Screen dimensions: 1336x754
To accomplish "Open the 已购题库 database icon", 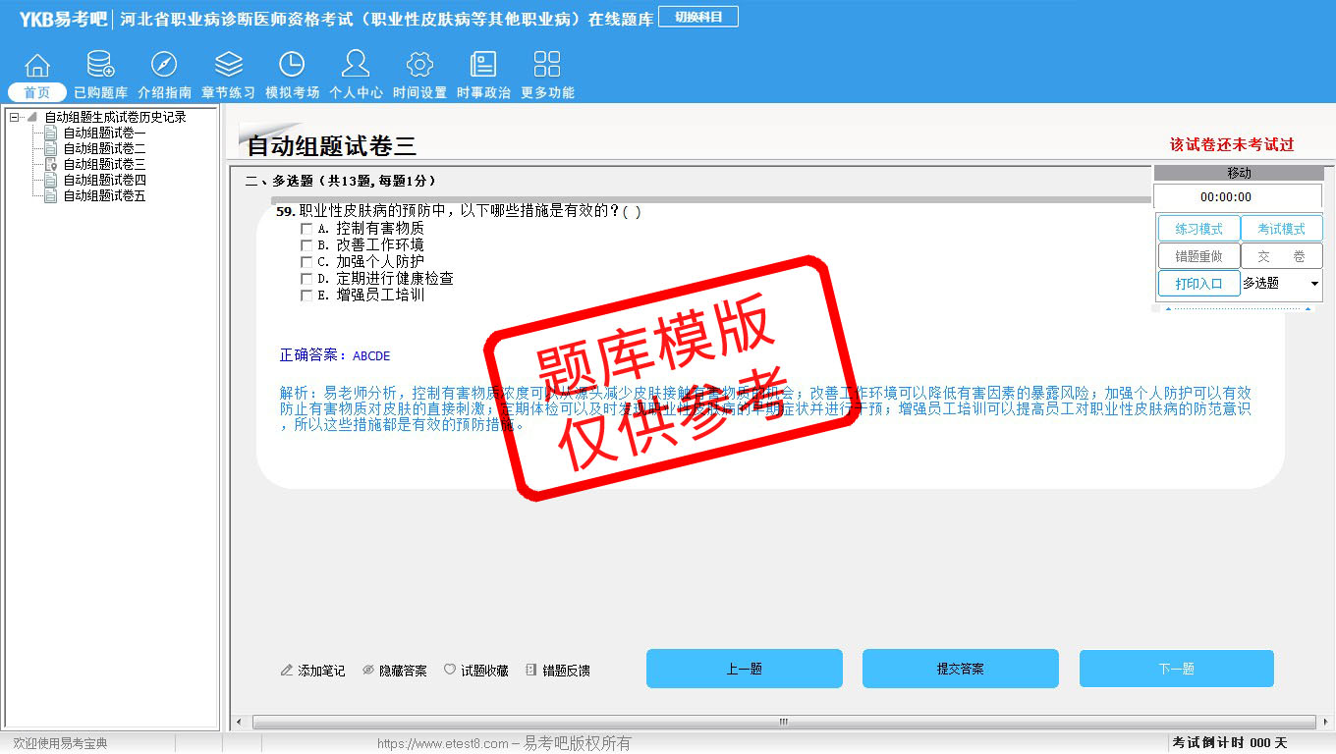I will click(100, 65).
